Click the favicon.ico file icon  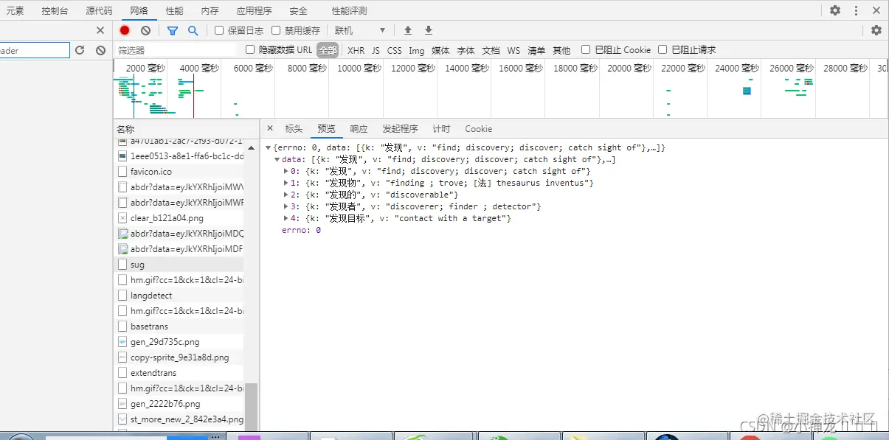pos(123,172)
